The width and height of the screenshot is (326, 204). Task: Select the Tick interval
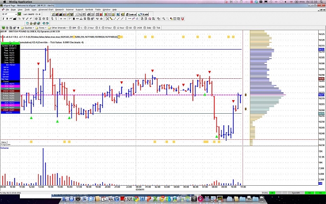(157, 28)
